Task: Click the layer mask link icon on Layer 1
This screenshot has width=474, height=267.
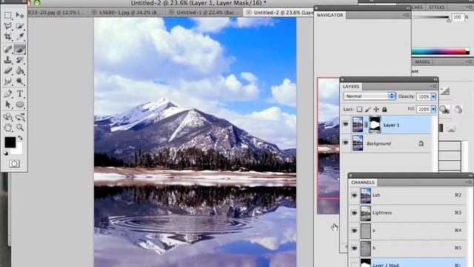Action: click(366, 125)
